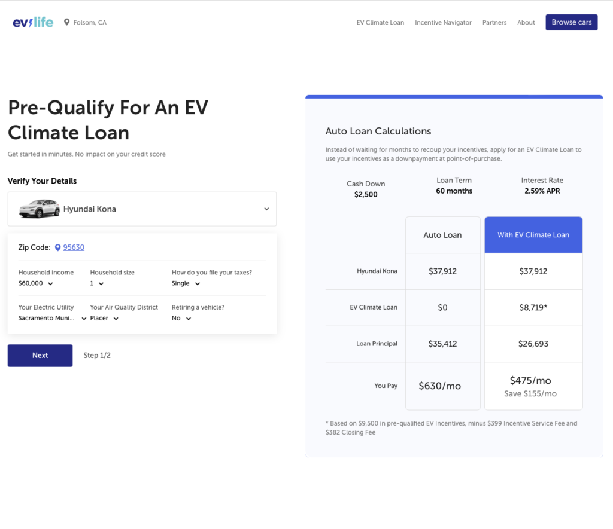
Task: Click the Cash Down $2,500 value
Action: click(x=366, y=194)
